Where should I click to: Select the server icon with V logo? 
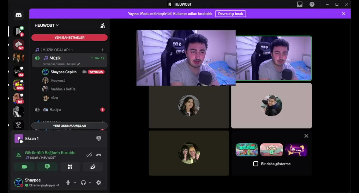[x=18, y=125]
